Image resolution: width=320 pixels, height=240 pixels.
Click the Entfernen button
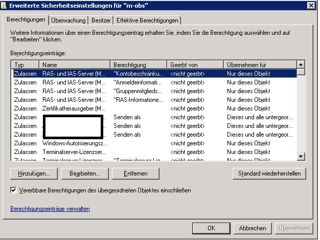click(x=135, y=174)
